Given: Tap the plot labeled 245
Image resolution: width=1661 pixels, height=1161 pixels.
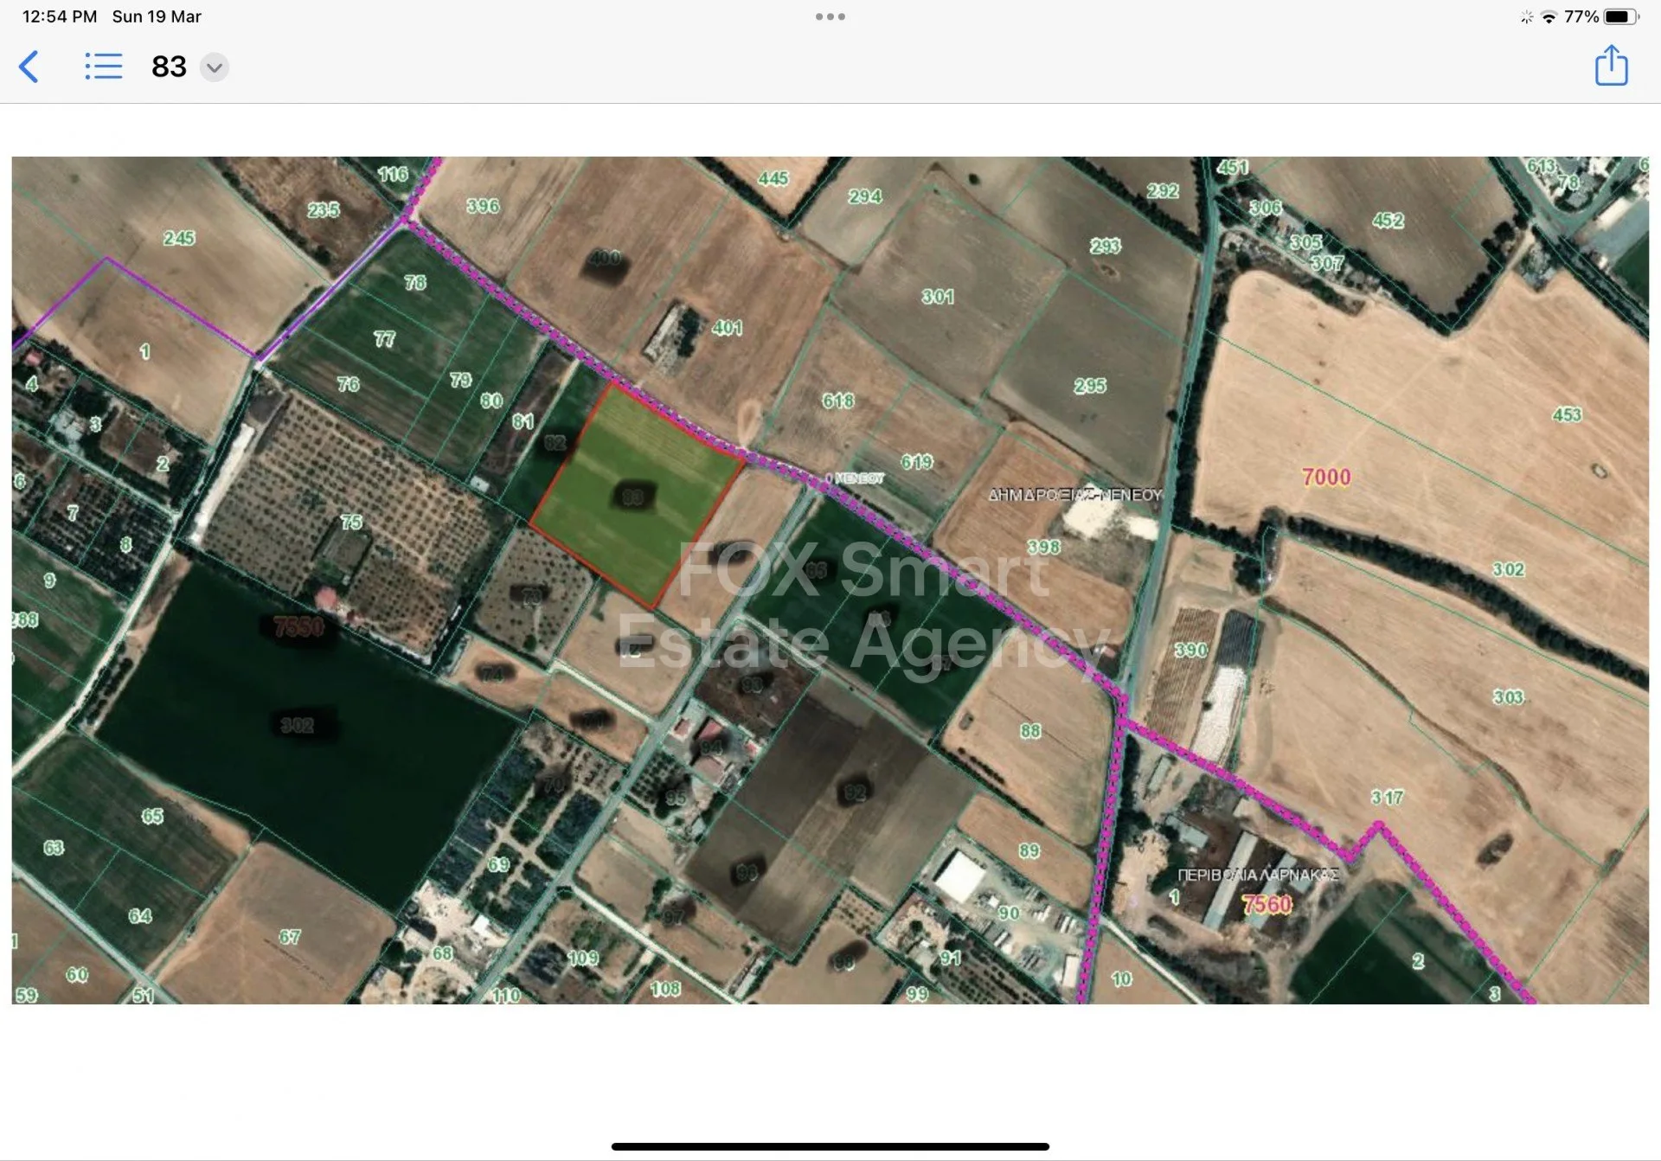Looking at the screenshot, I should click(179, 238).
